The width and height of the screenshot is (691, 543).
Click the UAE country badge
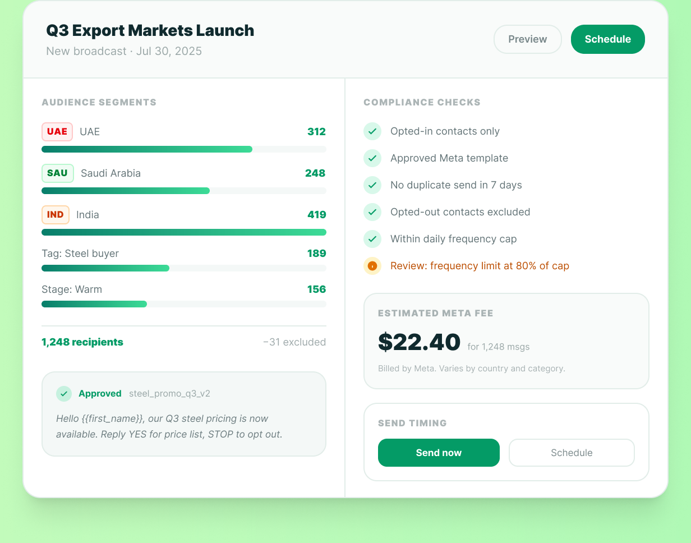pyautogui.click(x=57, y=132)
